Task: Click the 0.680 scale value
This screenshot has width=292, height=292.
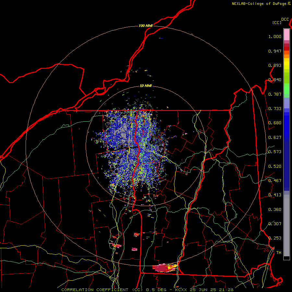Action: (x=275, y=123)
